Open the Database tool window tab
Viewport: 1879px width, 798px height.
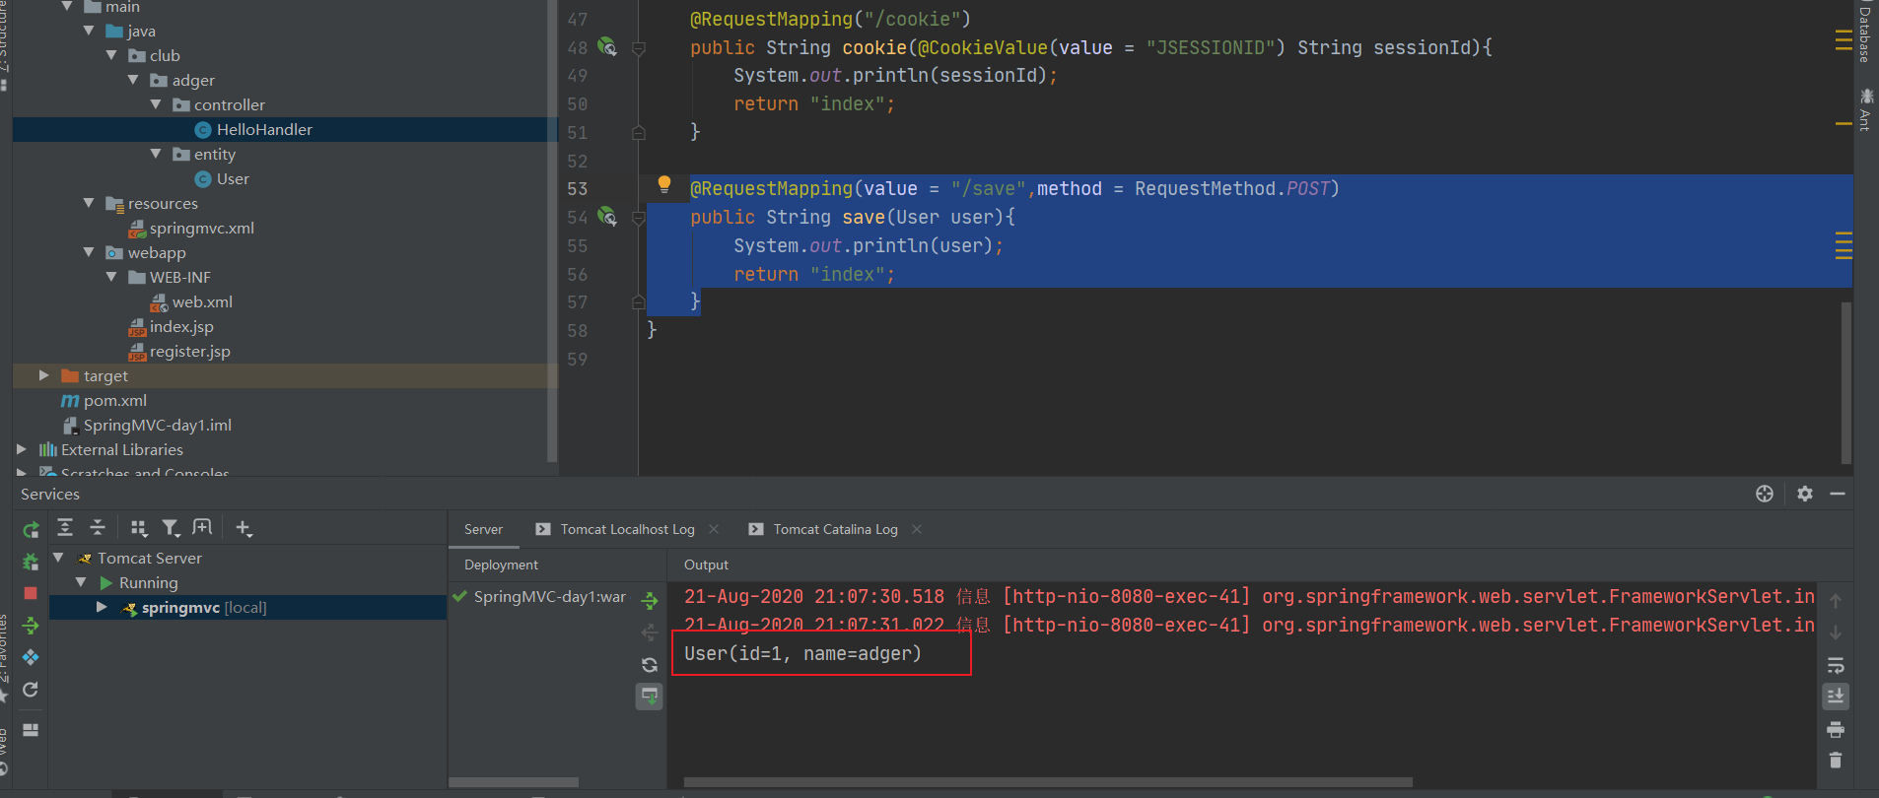pos(1865,34)
